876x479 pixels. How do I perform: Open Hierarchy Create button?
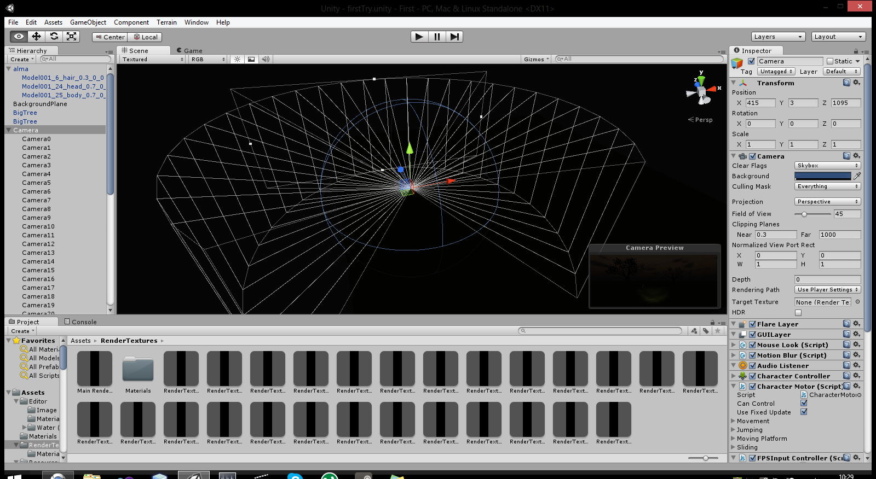(22, 59)
